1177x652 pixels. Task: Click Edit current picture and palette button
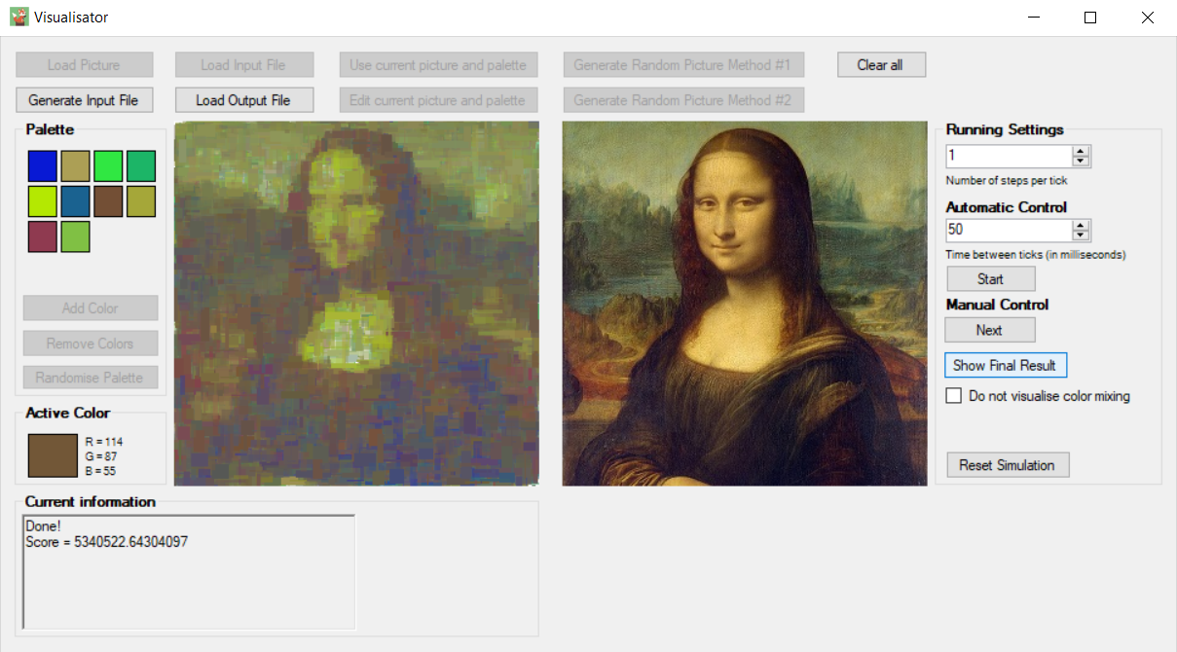438,100
